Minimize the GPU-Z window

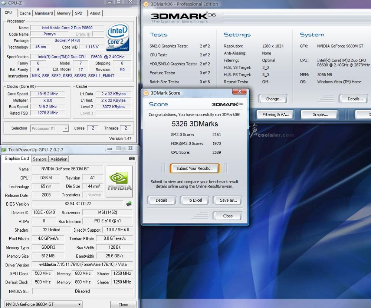coord(109,149)
